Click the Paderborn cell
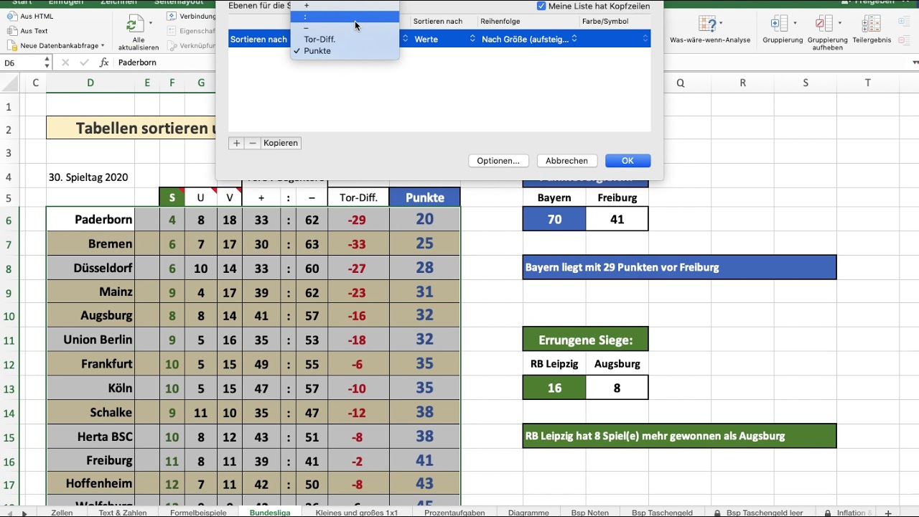919x517 pixels. (x=90, y=220)
